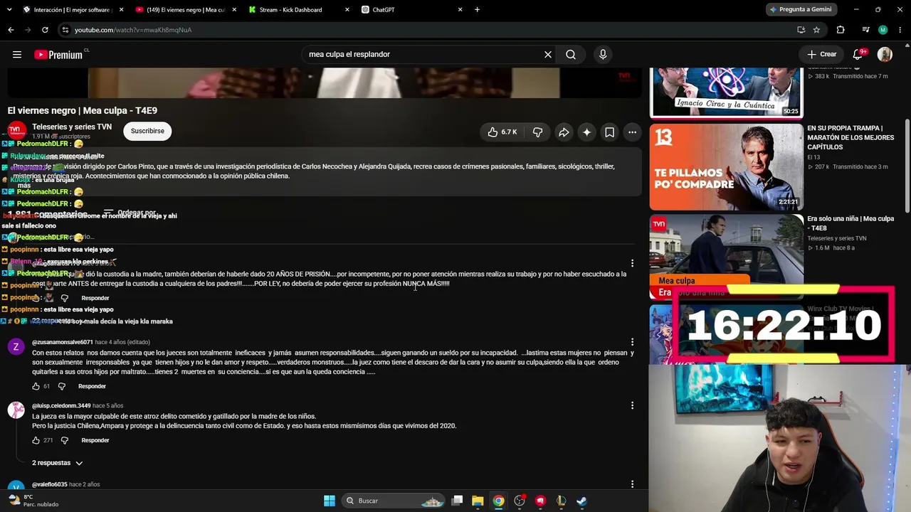Open File Explorer from taskbar
Image resolution: width=911 pixels, height=512 pixels.
[x=478, y=501]
